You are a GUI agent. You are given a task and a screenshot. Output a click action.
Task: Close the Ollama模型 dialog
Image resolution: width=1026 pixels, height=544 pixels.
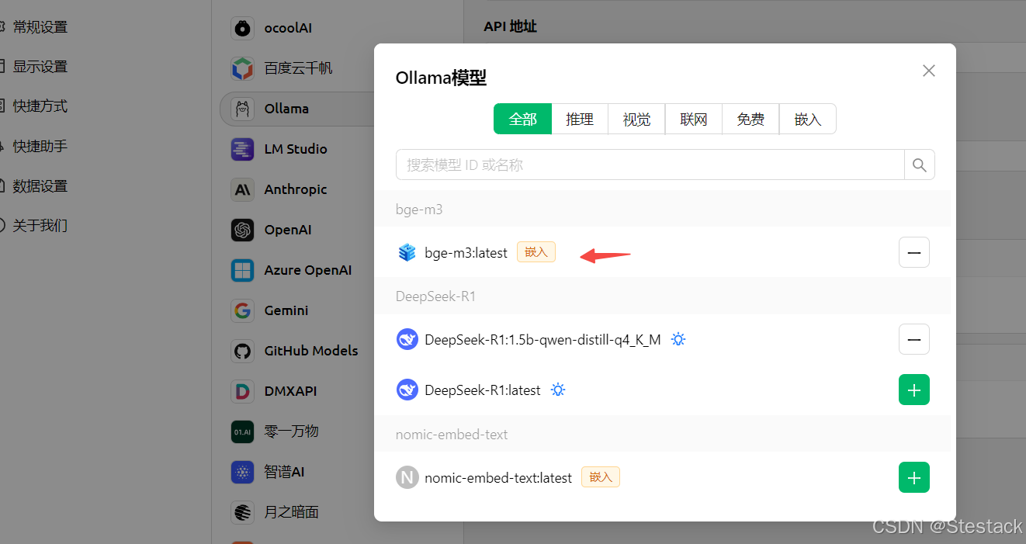click(929, 71)
